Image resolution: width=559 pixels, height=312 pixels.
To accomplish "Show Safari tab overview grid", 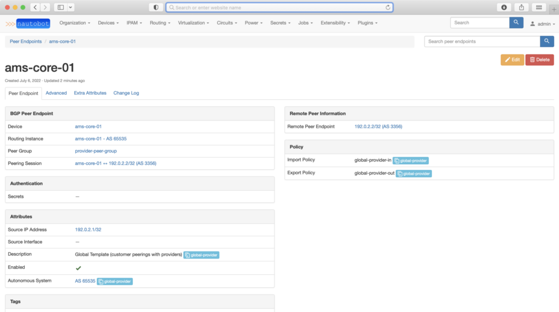I will (539, 7).
